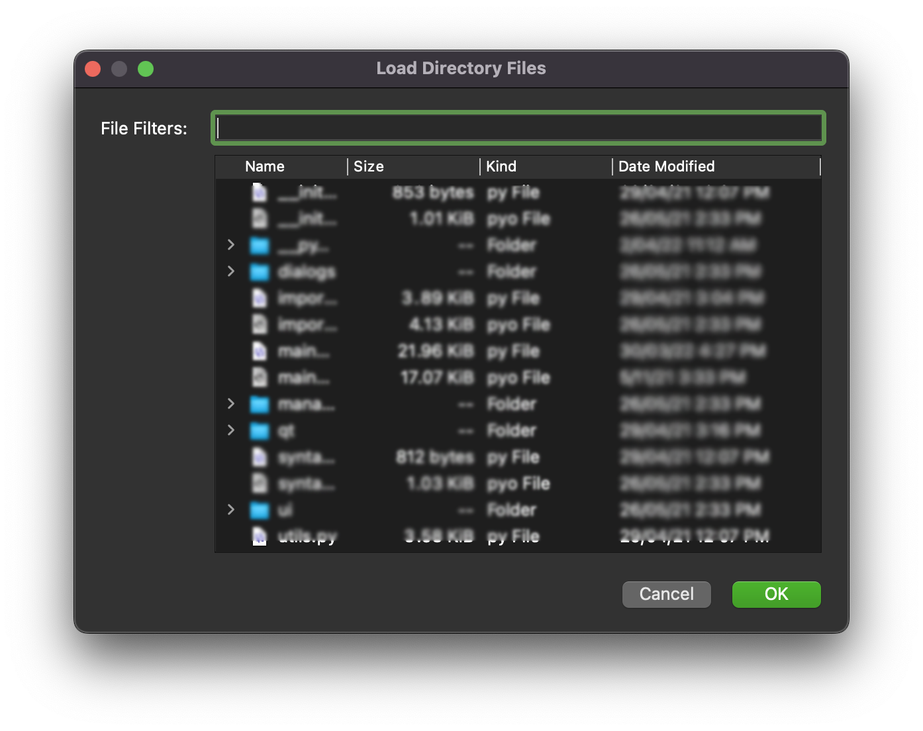
Task: Expand the mana... folder chevron
Action: [231, 404]
